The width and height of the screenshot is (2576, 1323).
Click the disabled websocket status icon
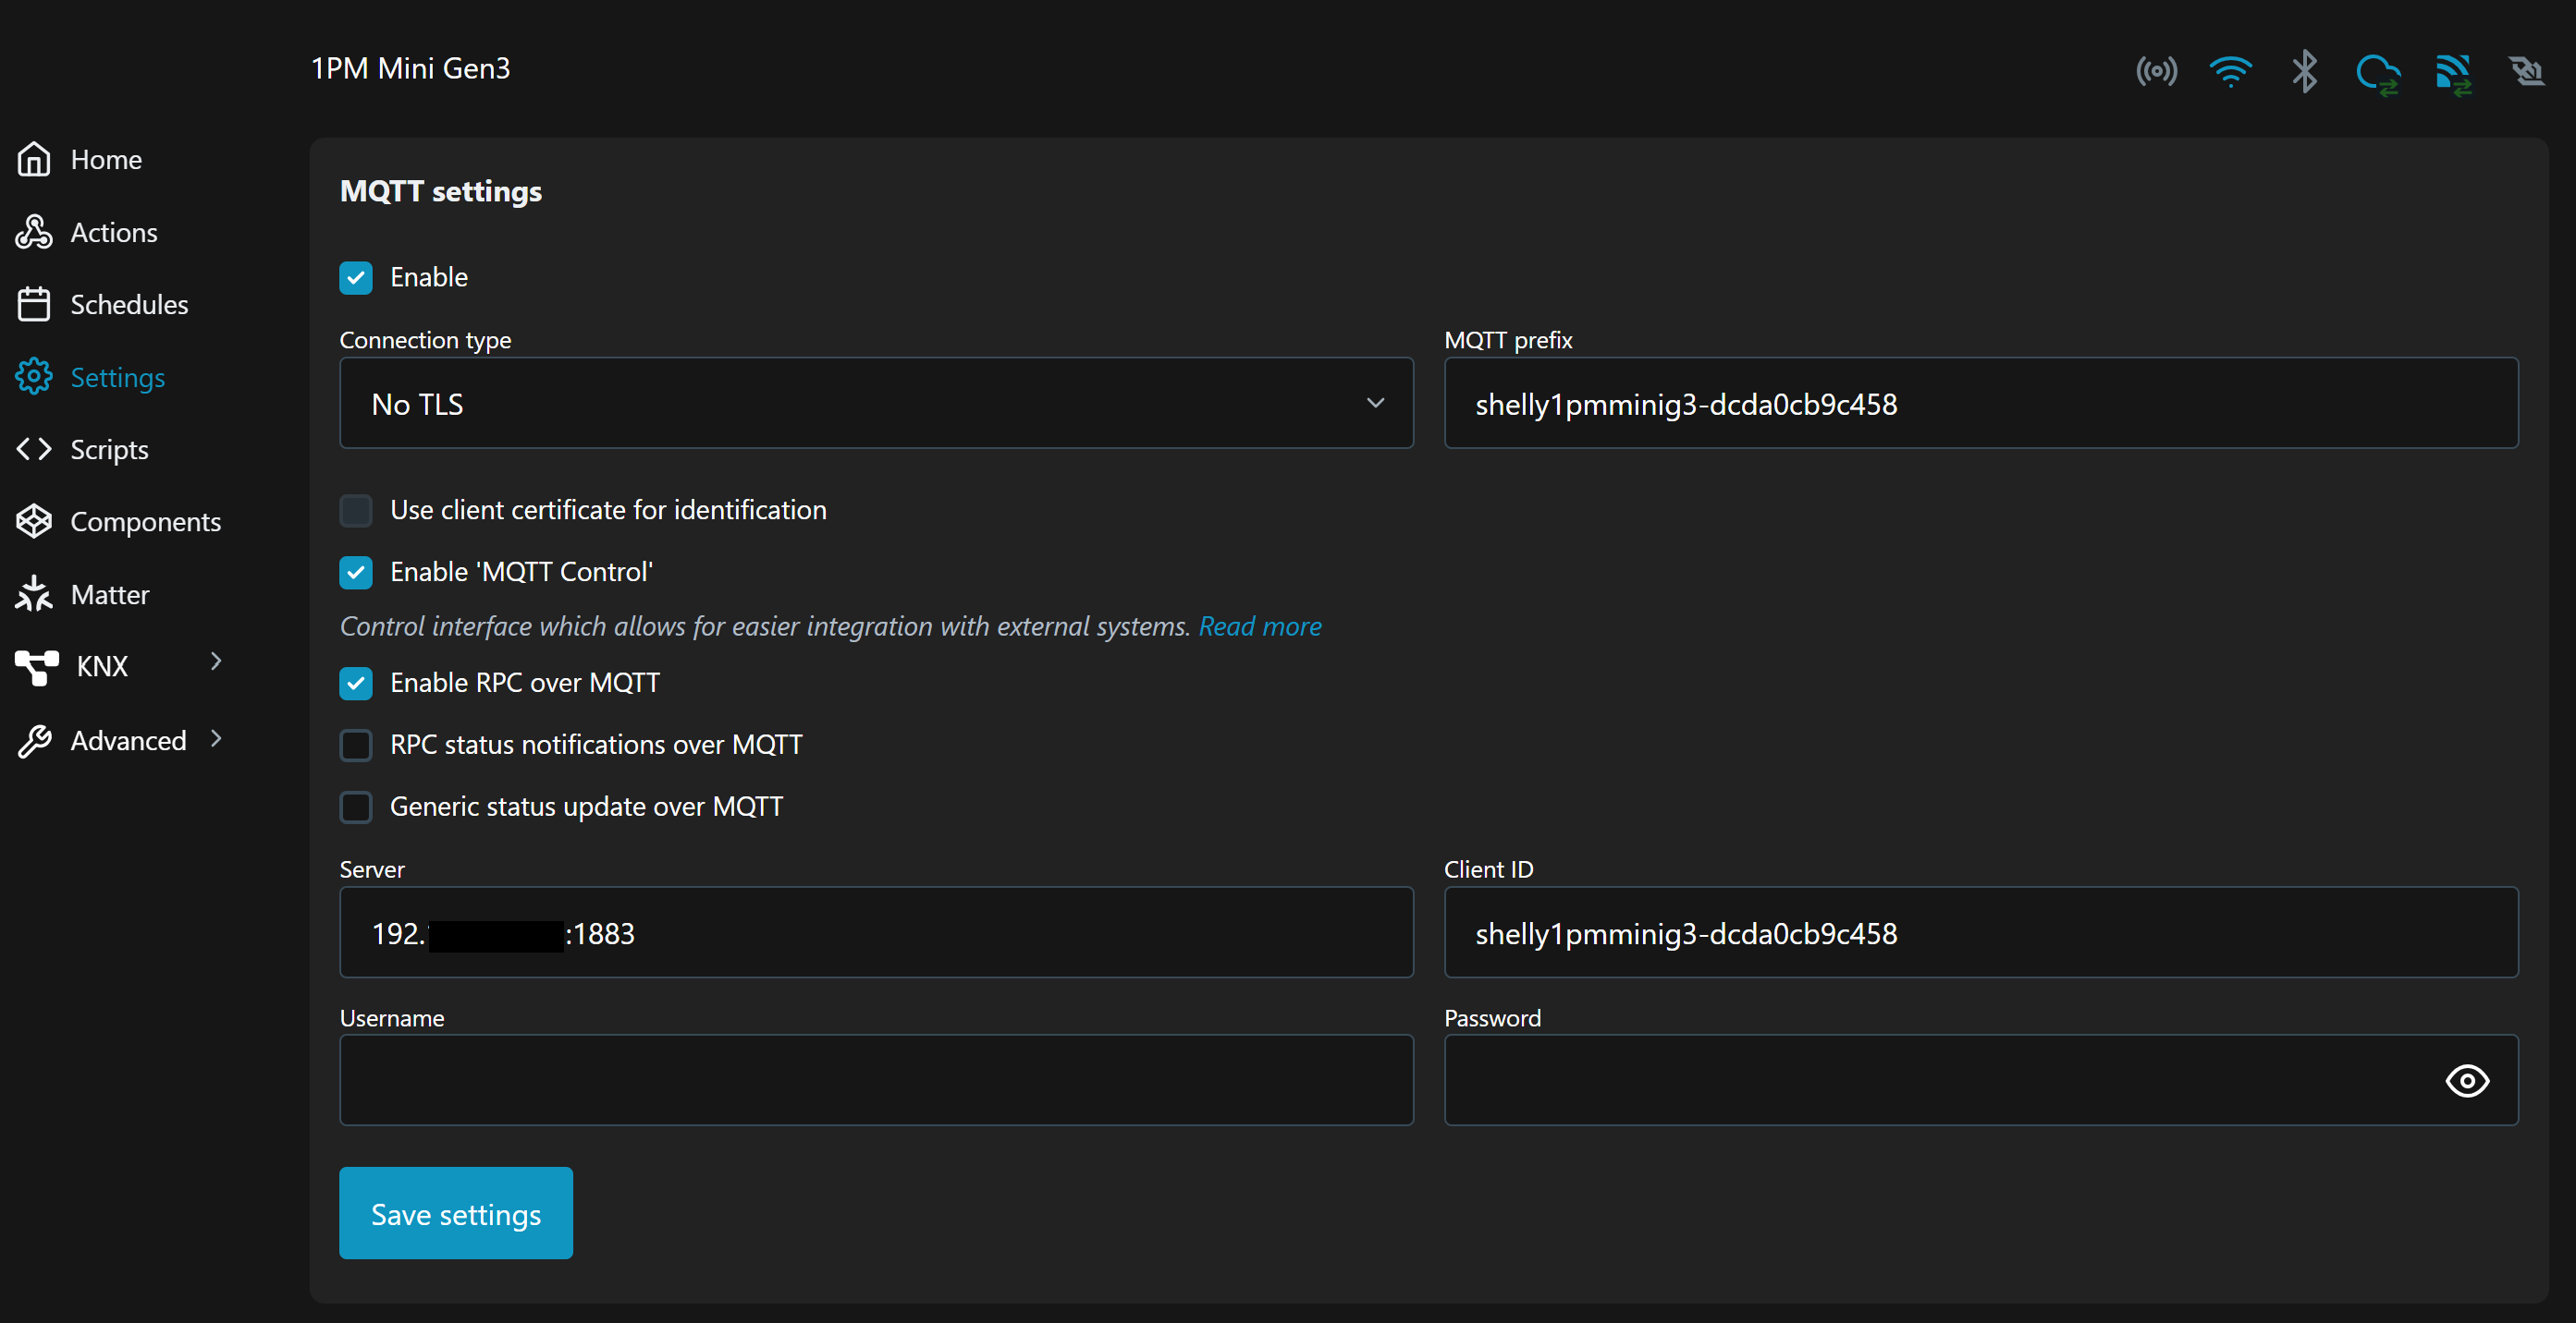[2526, 71]
